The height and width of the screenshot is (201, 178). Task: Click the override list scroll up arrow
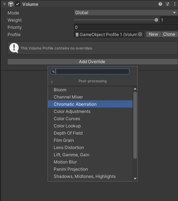point(135,89)
